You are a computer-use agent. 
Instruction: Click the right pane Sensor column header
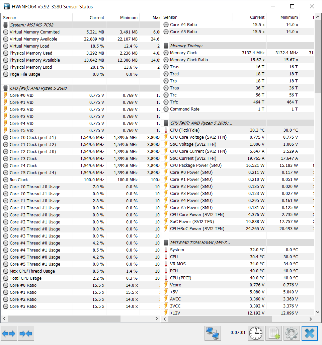click(197, 17)
